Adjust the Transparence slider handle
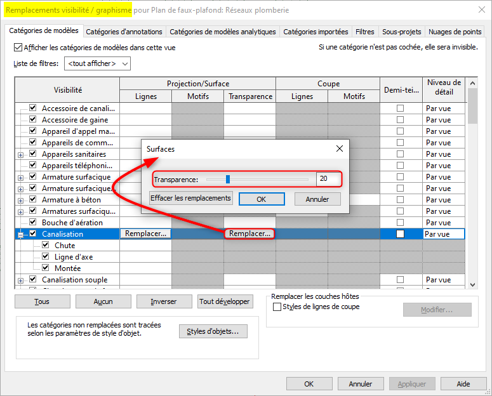492x396 pixels. pos(228,179)
